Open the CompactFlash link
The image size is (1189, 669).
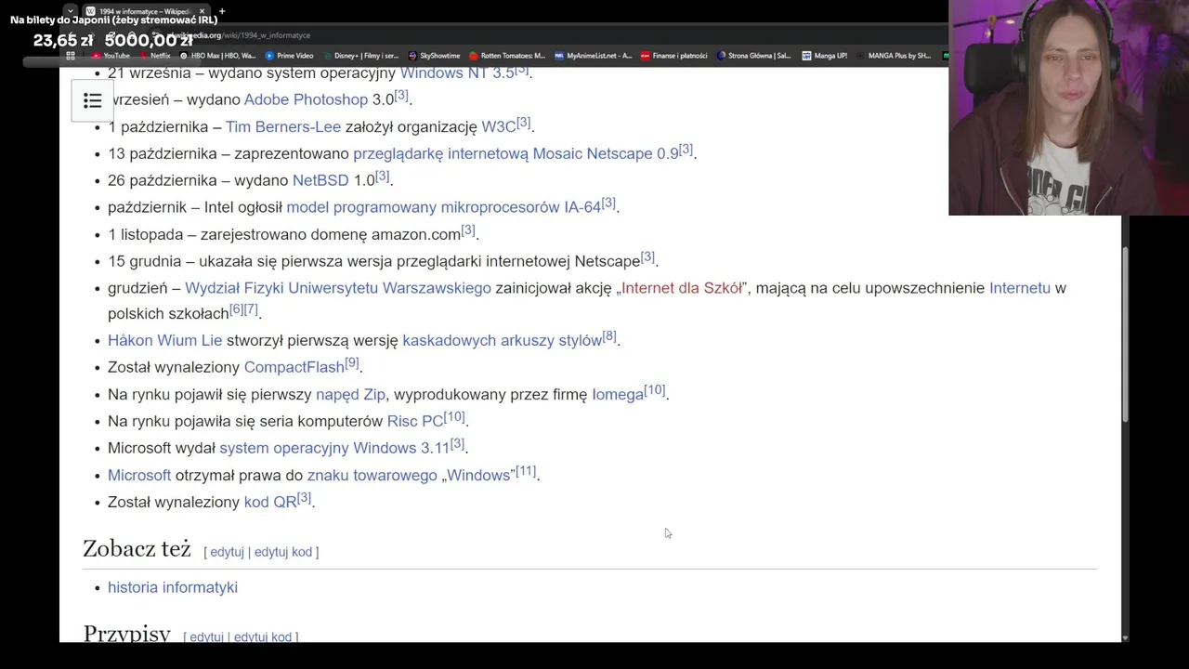(x=294, y=367)
